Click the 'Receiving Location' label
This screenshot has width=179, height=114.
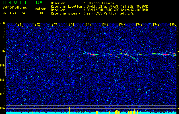tap(66, 7)
